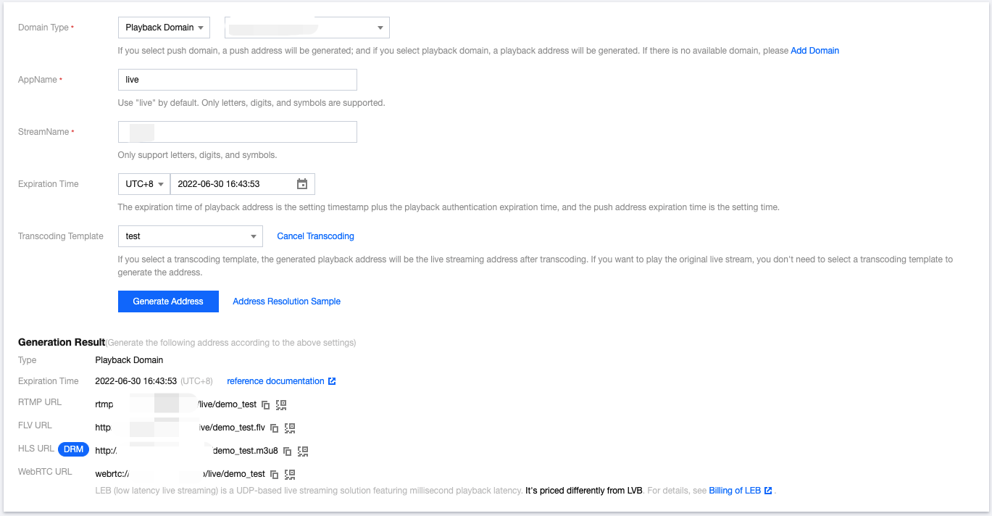Viewport: 992px width, 516px height.
Task: Open the Billing of LEB link
Action: [x=735, y=491]
